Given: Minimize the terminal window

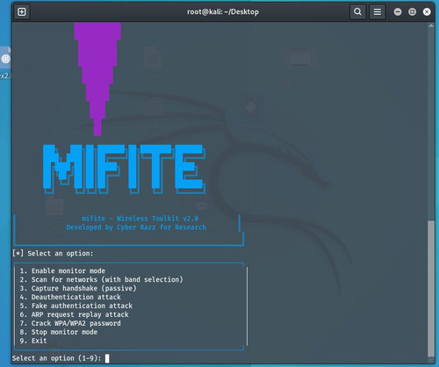Looking at the screenshot, I should (398, 12).
